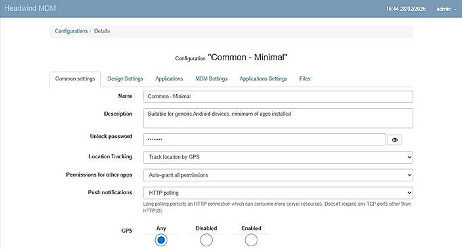Click the Headwind MDM logo title

(x=30, y=8)
